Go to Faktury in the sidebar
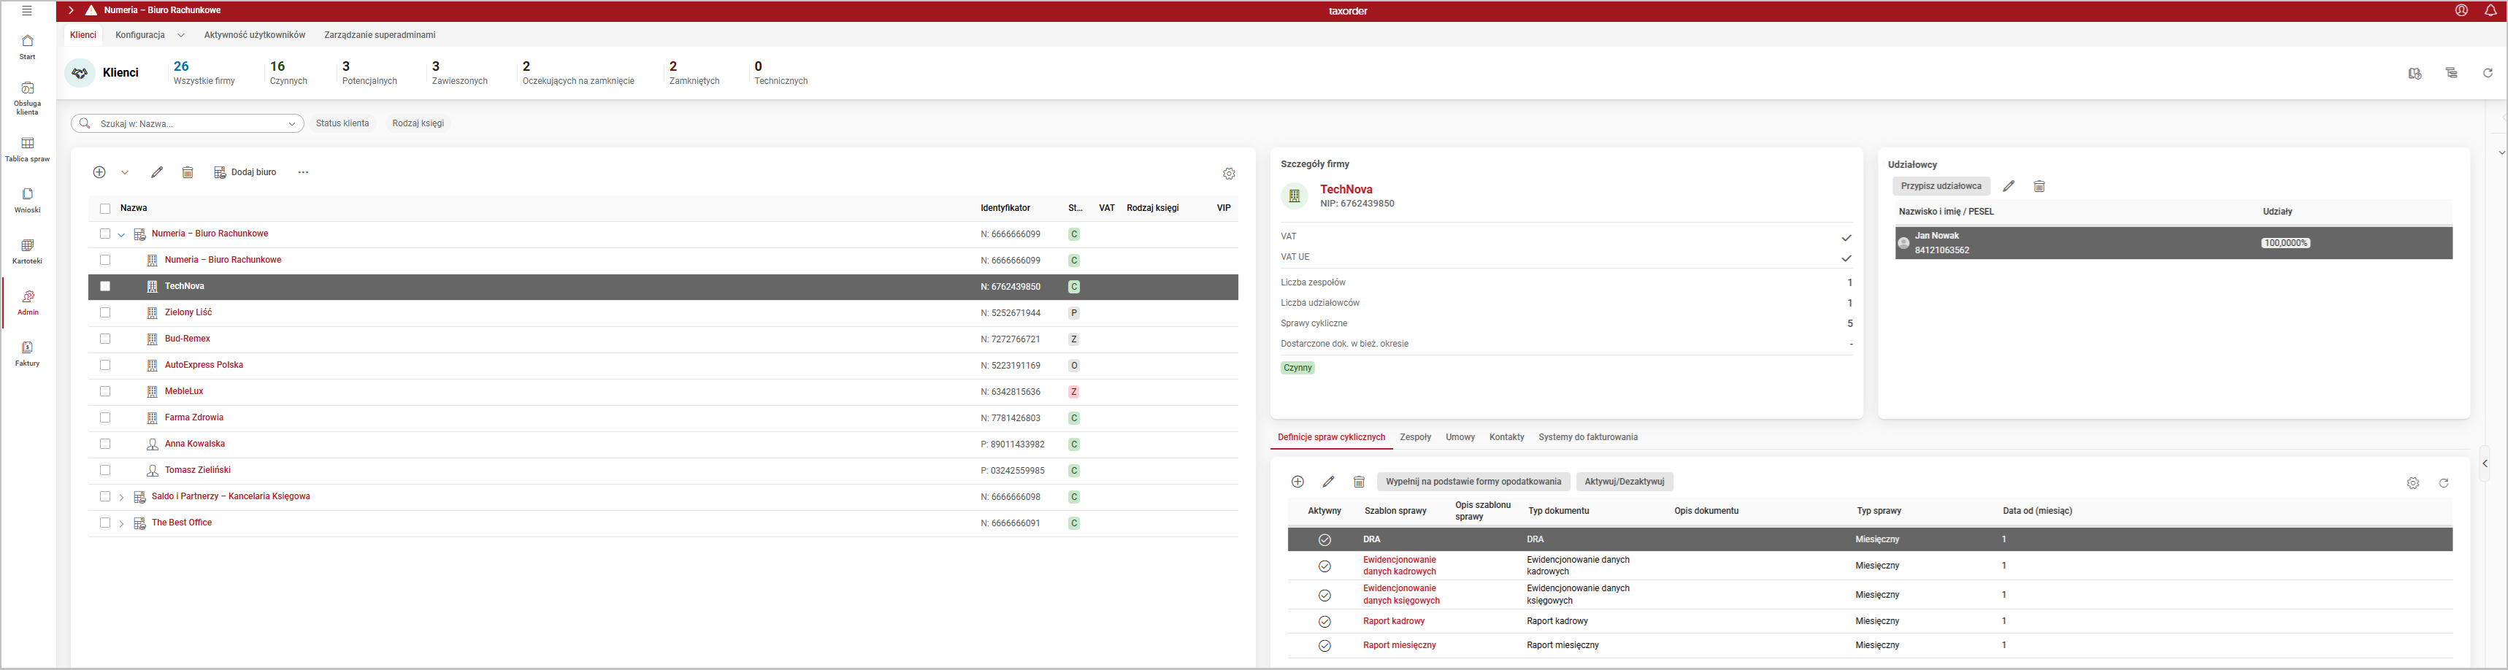2508x670 pixels. (27, 353)
